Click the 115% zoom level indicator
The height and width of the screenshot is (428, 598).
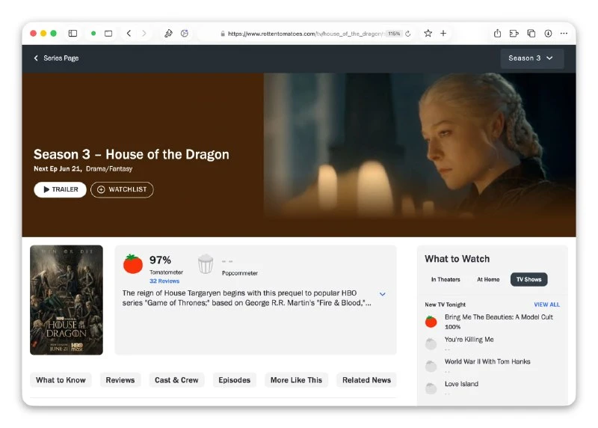click(x=394, y=34)
